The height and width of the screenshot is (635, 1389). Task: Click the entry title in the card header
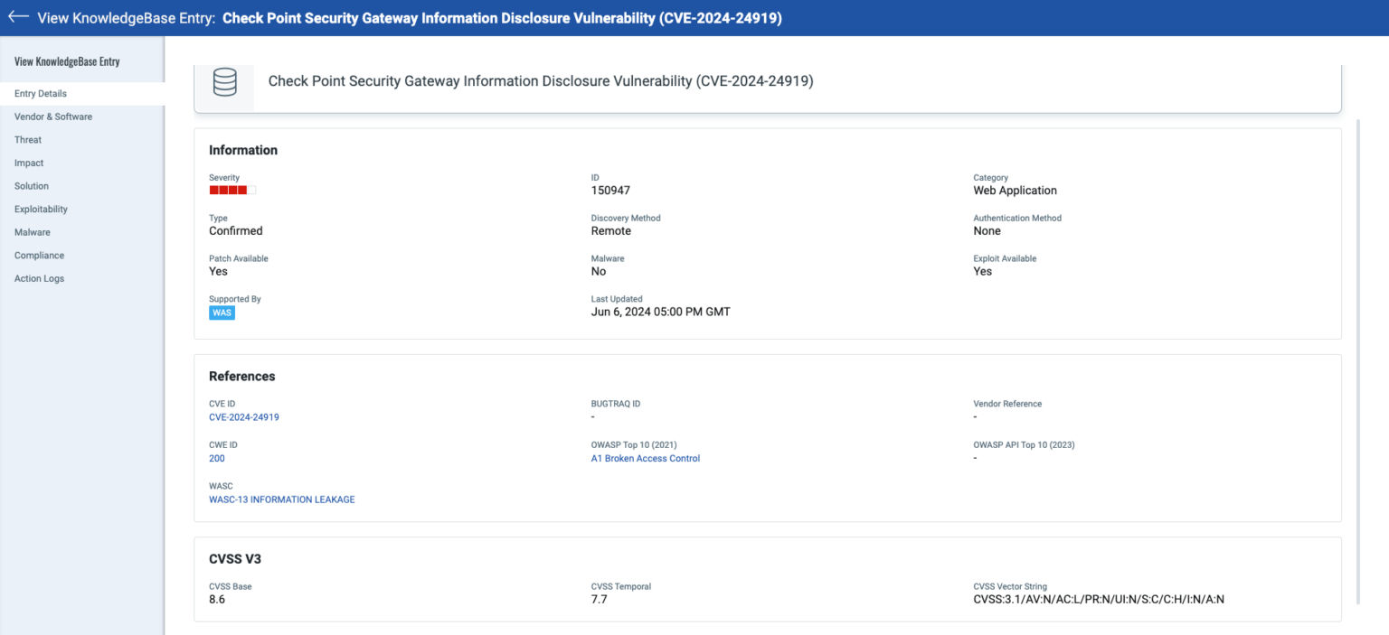coord(541,81)
